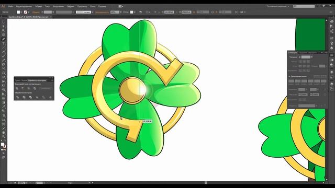Click the Recolor Artwork icon in the control bar
Screen dimensions: 335x188
point(140,12)
